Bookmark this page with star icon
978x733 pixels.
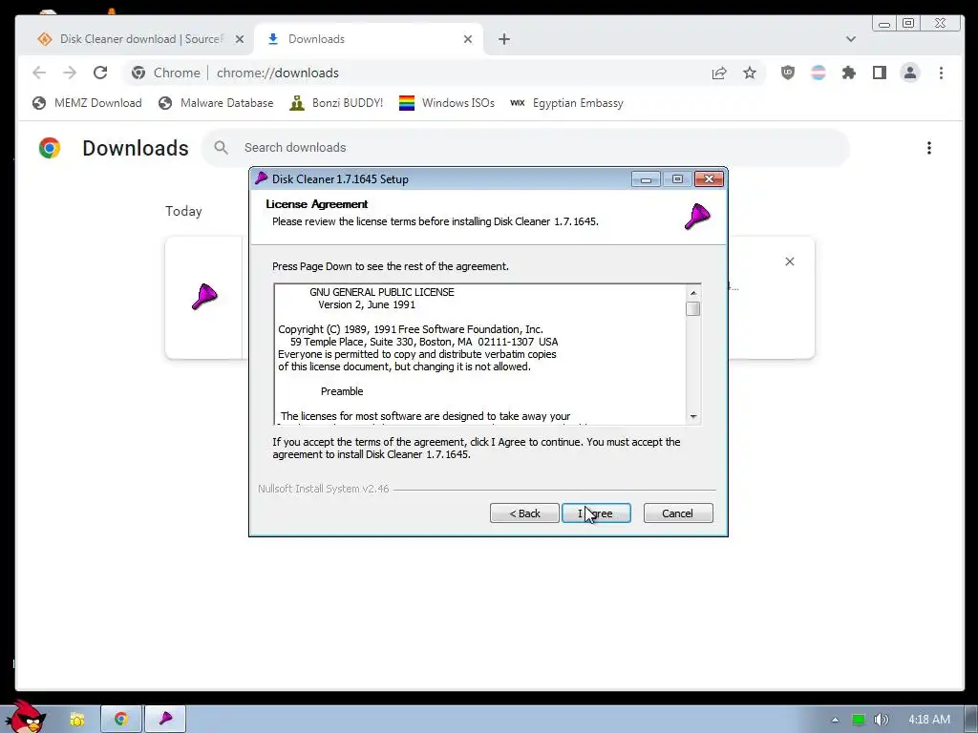(750, 73)
